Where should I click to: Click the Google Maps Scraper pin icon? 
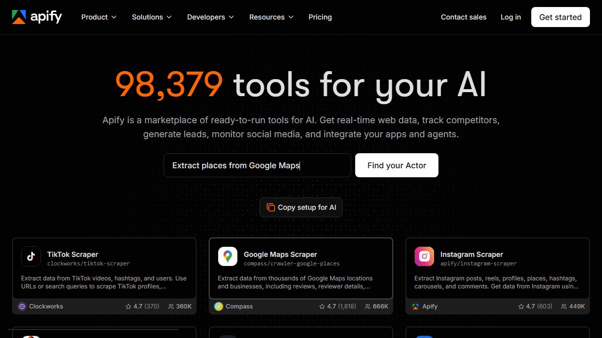click(x=228, y=256)
